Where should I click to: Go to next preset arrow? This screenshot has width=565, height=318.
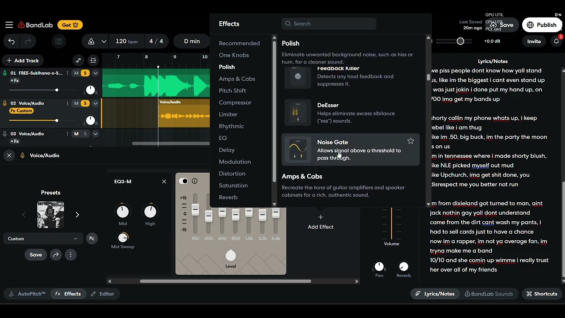pos(77,215)
